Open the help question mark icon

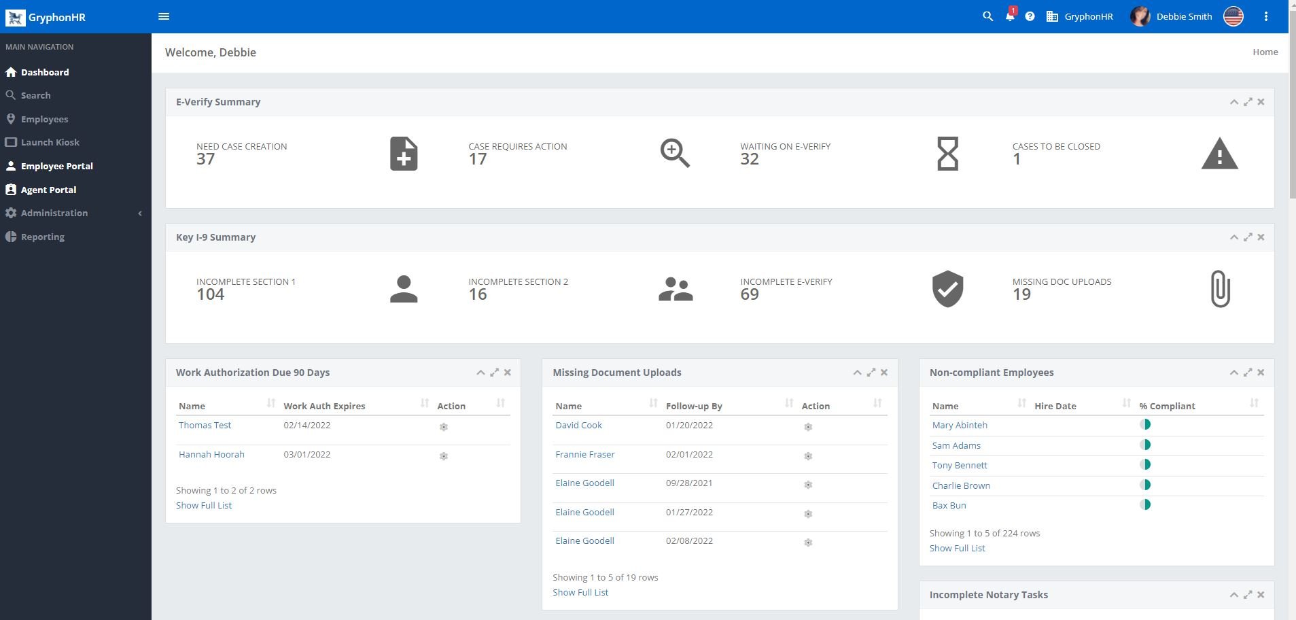pyautogui.click(x=1030, y=16)
